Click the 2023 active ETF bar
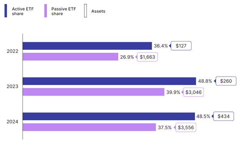 pyautogui.click(x=109, y=81)
